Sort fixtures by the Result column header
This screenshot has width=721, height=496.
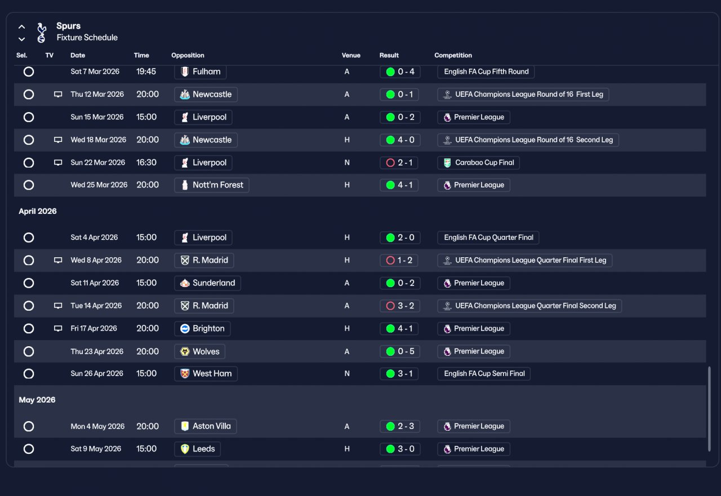click(389, 55)
